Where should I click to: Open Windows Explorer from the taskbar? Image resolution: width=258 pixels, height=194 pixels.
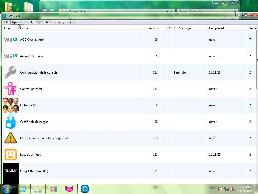[38, 189]
